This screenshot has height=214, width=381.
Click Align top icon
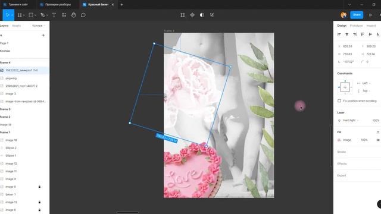[363, 34]
